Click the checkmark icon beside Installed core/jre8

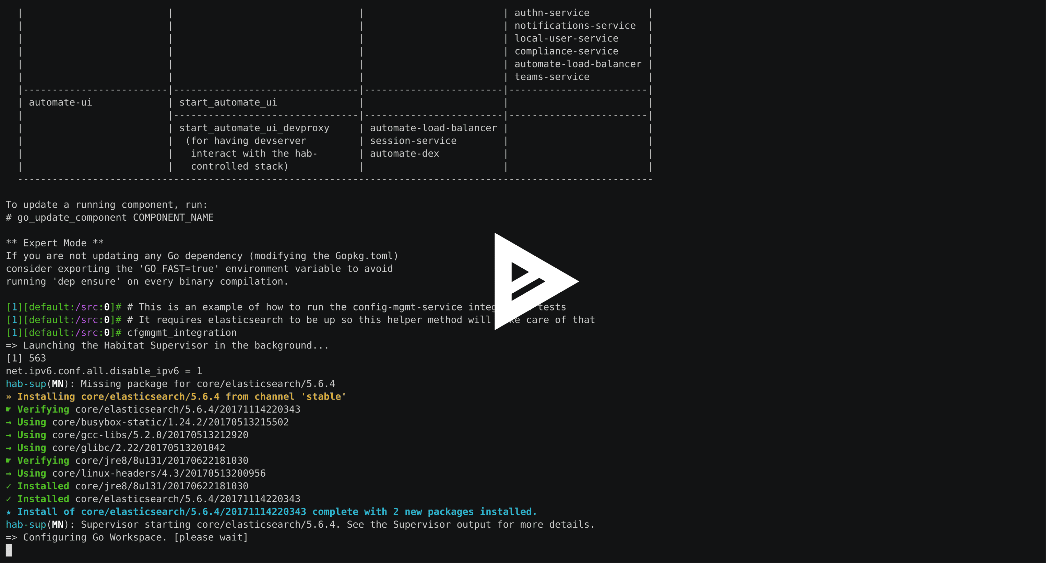[9, 486]
